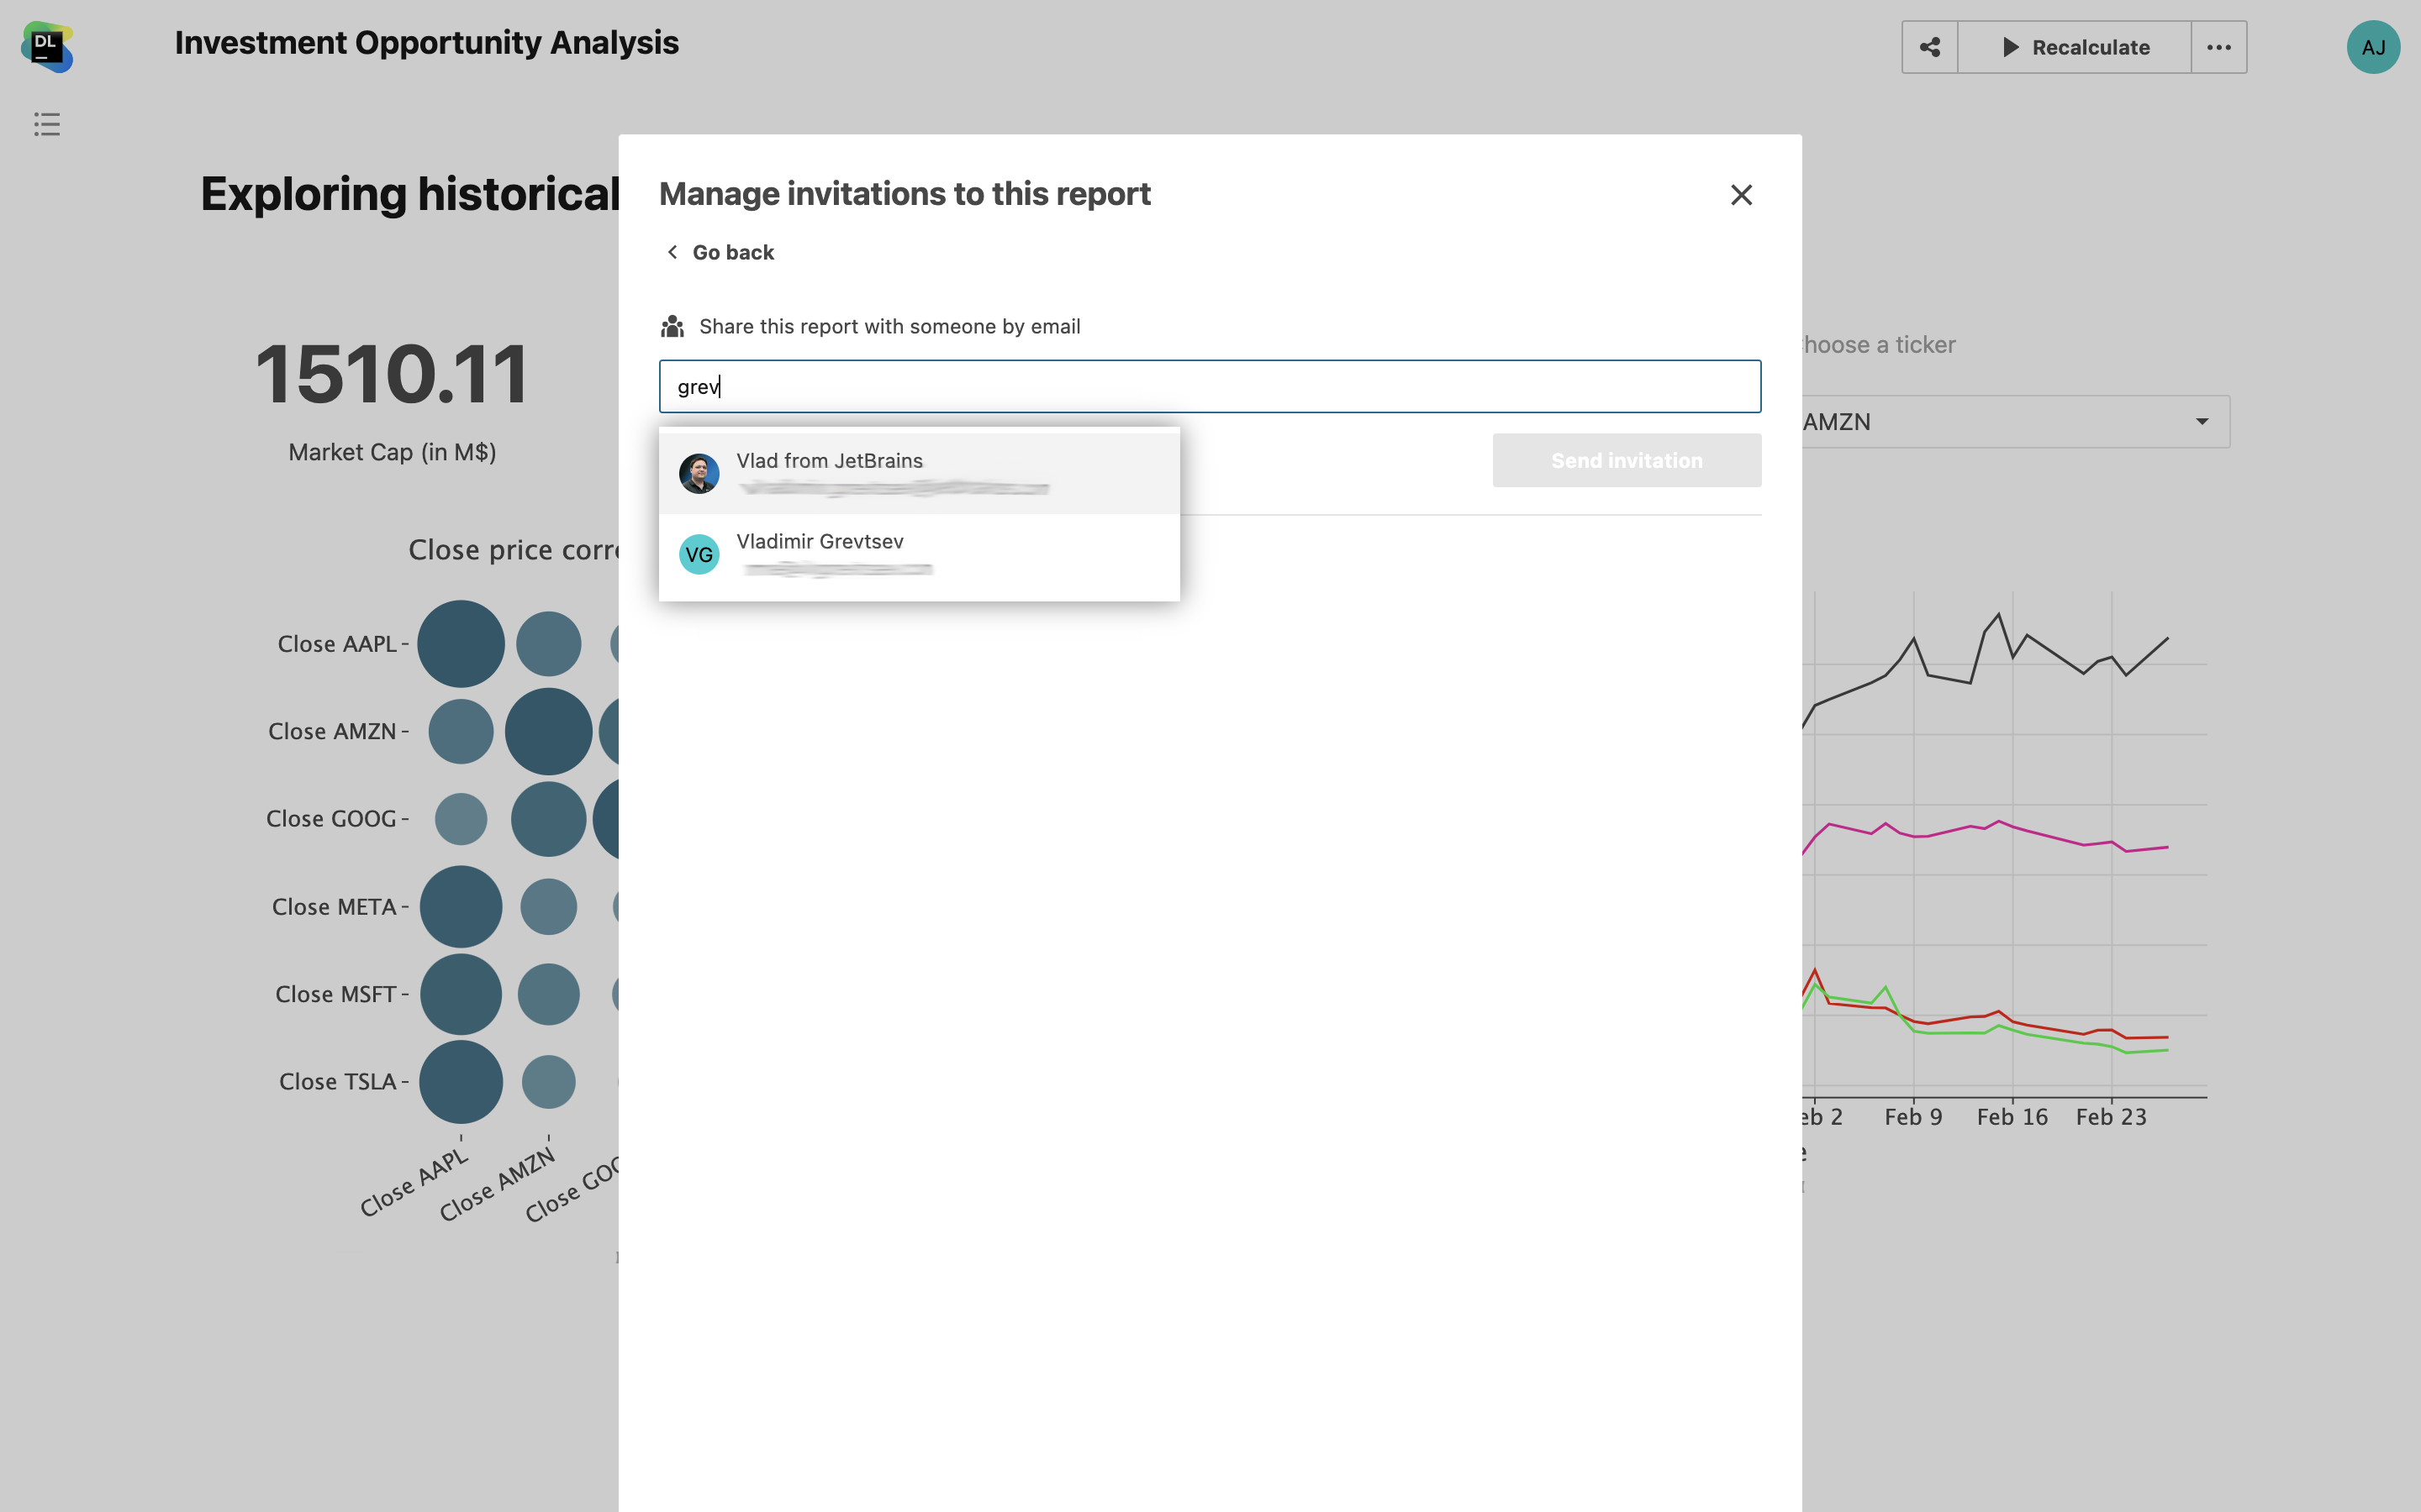Screen dimensions: 2421x1512
Task: Click the Go back link
Action: pos(732,252)
